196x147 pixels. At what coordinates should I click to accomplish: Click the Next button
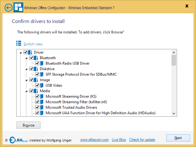pos(178,138)
